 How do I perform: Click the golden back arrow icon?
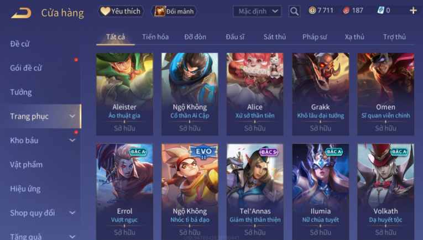22,13
